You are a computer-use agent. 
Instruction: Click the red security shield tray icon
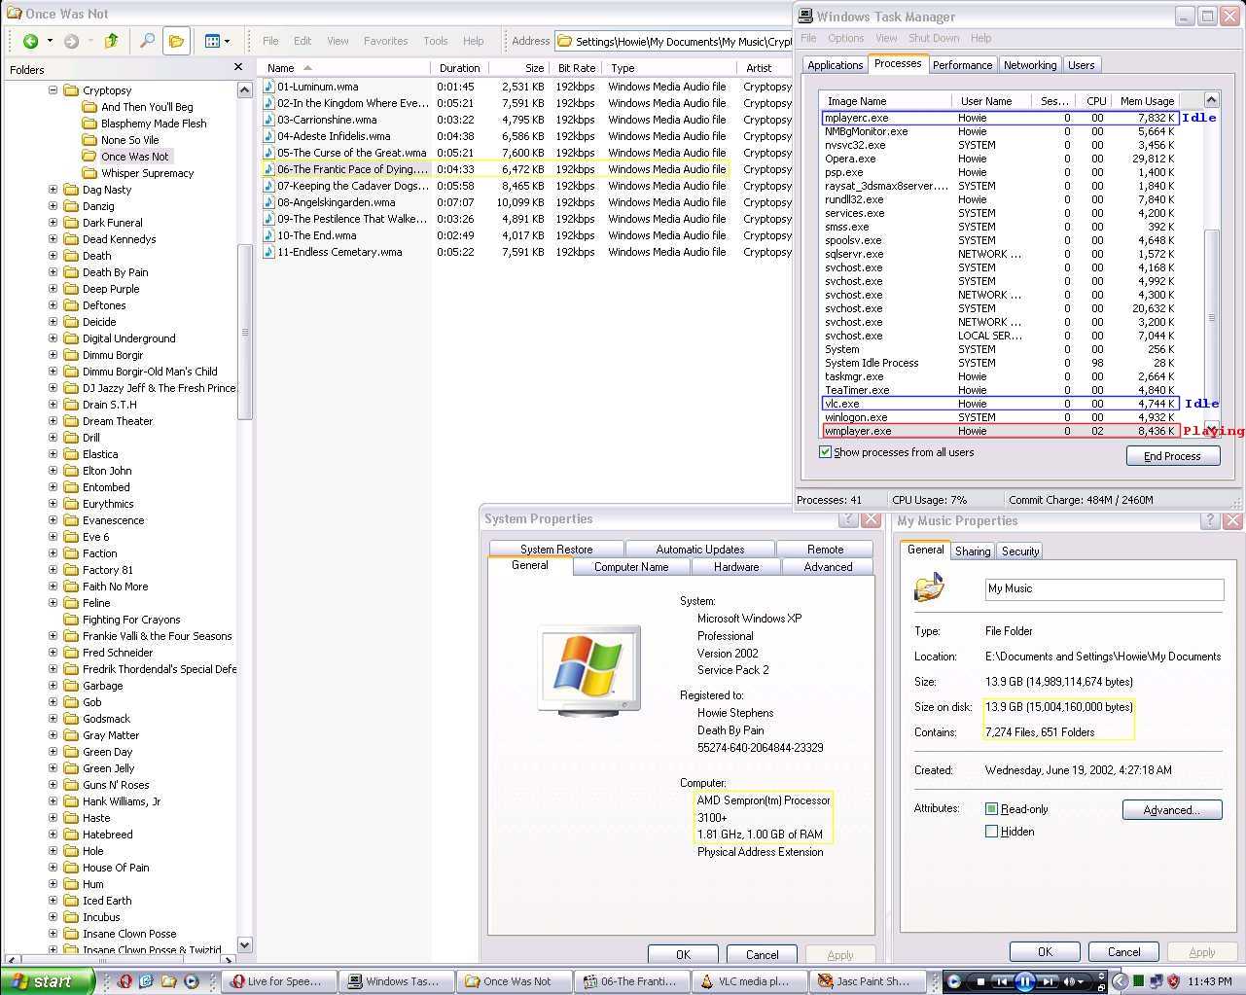click(x=1174, y=981)
